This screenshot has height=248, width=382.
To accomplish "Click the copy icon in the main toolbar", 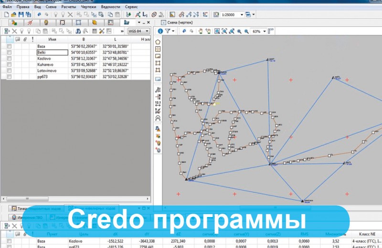I will 110,15.
